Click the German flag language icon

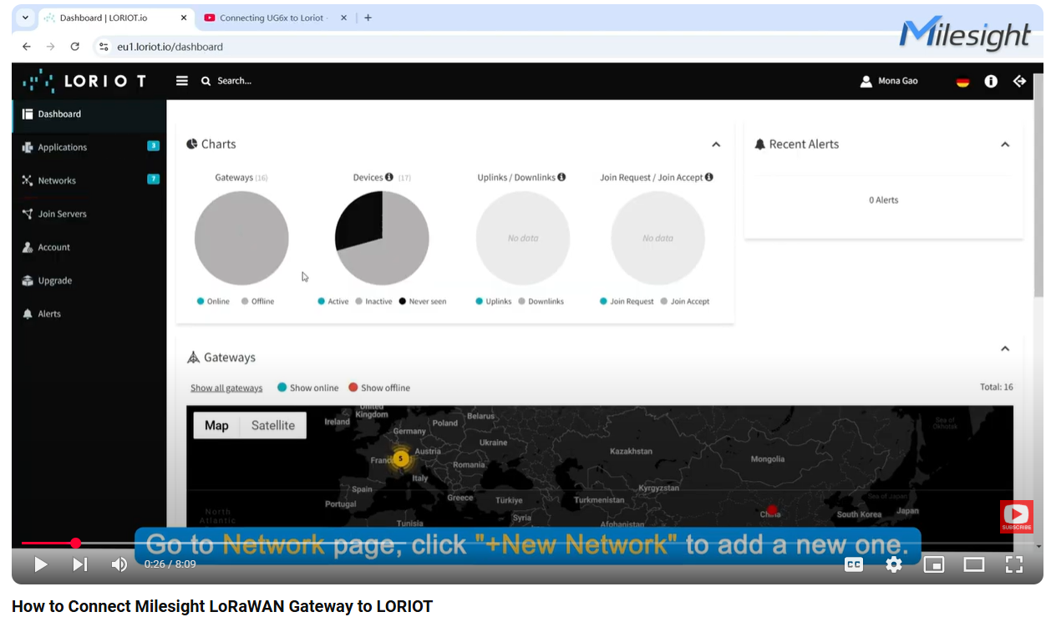tap(963, 82)
